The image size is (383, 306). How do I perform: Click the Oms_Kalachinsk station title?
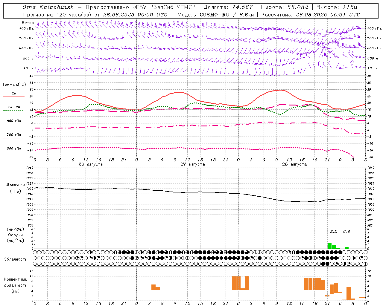(x=48, y=7)
